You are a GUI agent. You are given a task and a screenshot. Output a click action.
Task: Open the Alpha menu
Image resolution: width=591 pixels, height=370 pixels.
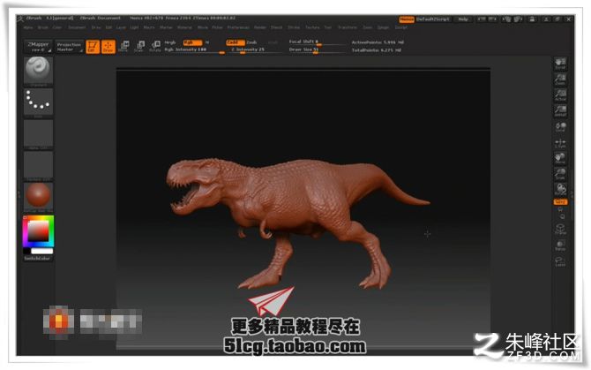tap(28, 27)
